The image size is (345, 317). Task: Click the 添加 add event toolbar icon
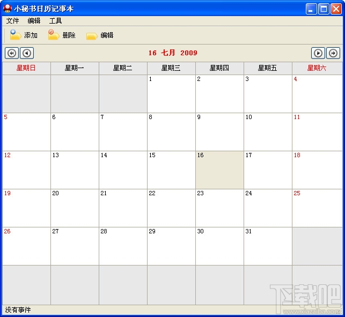click(16, 35)
